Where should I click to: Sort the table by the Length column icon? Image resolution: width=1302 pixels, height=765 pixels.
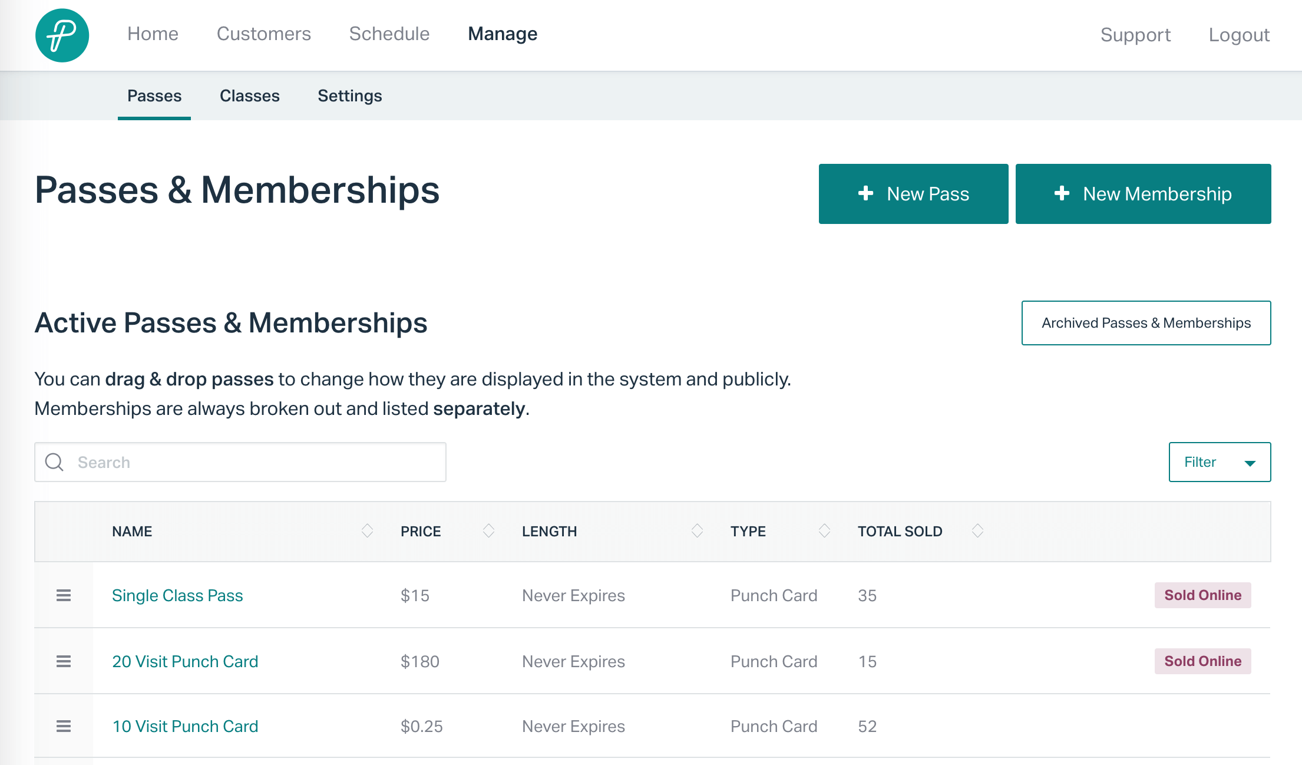click(x=697, y=531)
